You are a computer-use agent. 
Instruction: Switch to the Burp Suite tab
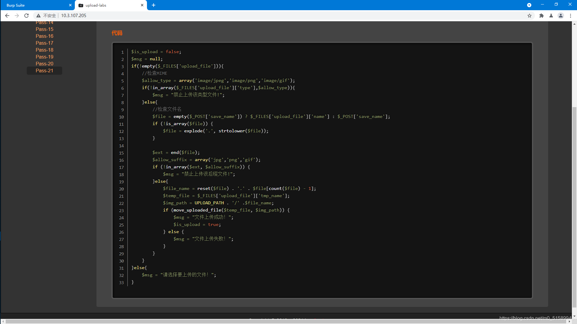[x=38, y=5]
